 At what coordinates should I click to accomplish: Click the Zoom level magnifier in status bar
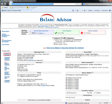pos(104,103)
